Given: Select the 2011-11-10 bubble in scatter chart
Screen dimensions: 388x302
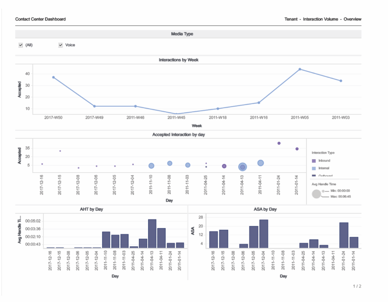Looking at the screenshot, I should (x=151, y=166).
